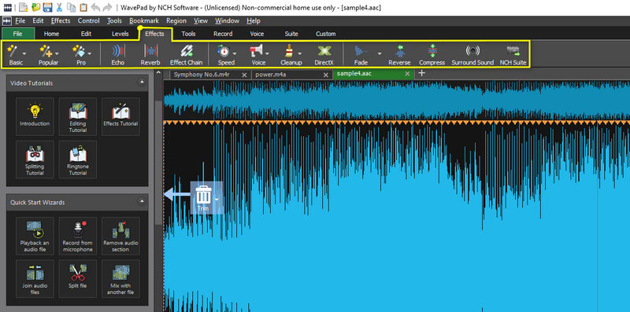Image resolution: width=630 pixels, height=312 pixels.
Task: Apply the Reverse effect
Action: (x=399, y=55)
